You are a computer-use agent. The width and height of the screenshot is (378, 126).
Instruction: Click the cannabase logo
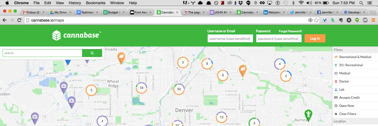coord(77,35)
